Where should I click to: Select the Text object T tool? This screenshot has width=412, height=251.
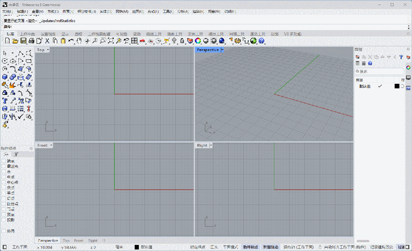click(x=5, y=101)
